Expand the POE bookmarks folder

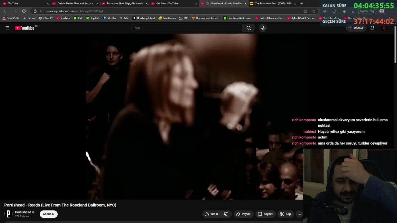point(184,18)
